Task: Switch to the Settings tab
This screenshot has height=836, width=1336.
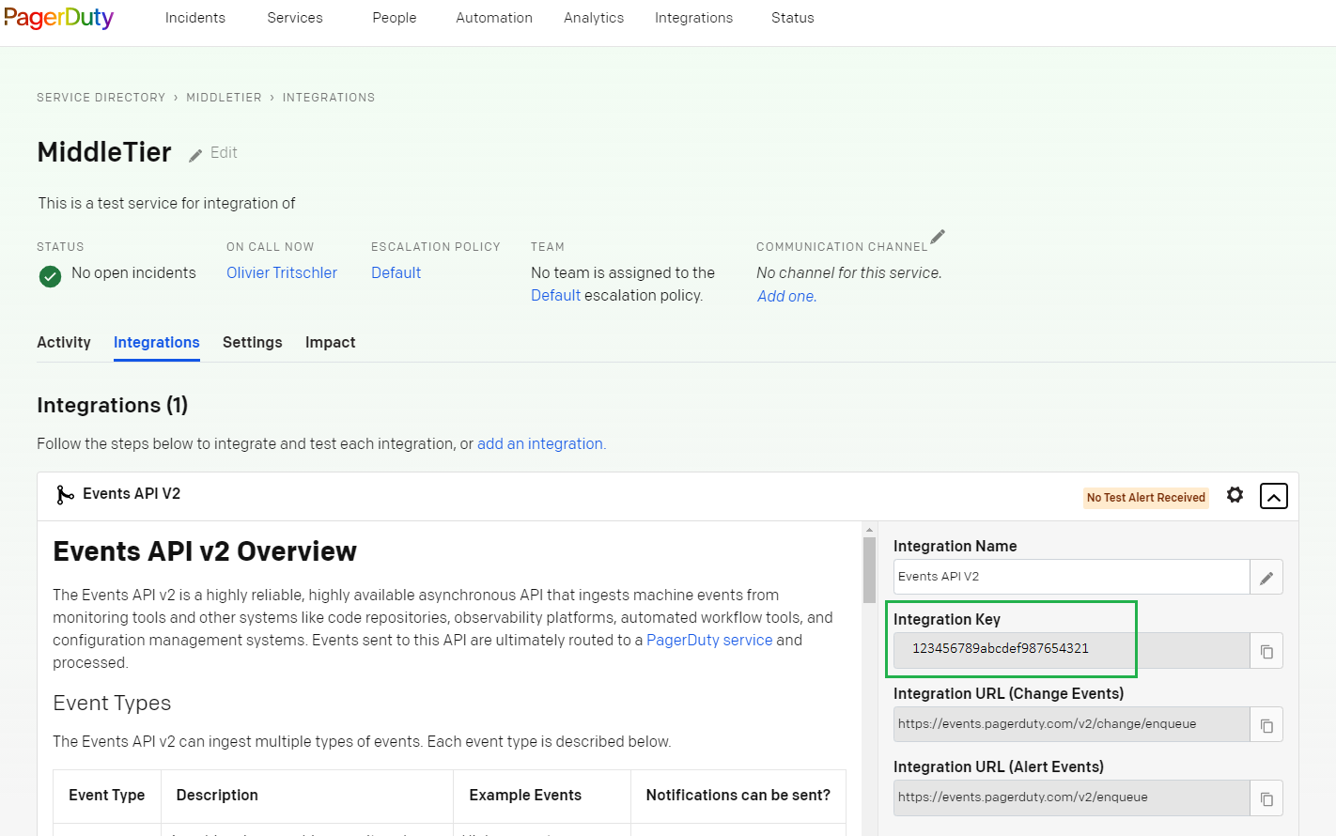Action: [x=253, y=343]
